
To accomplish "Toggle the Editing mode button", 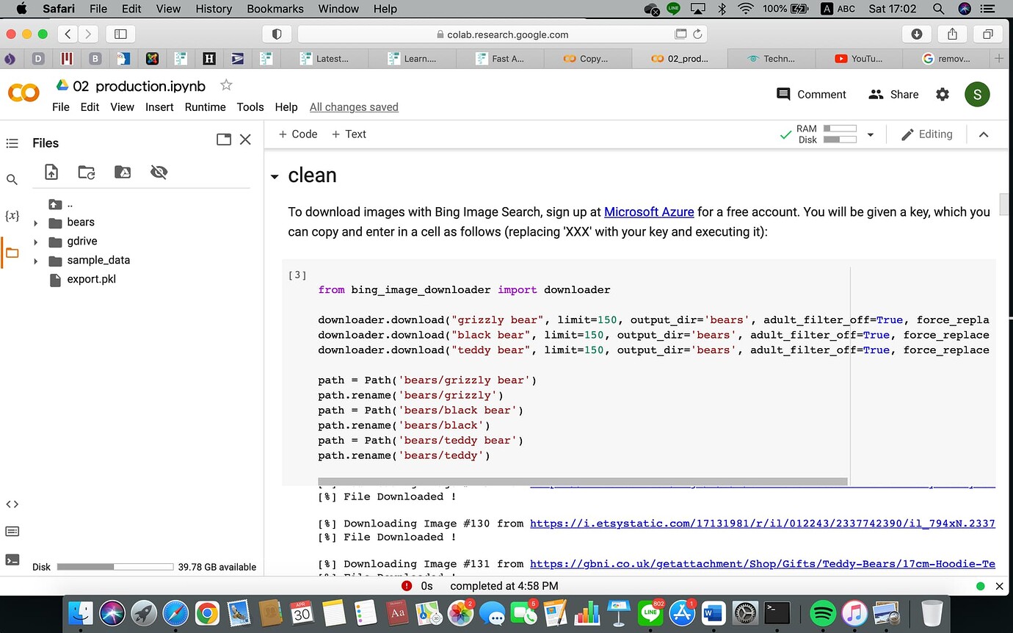I will click(926, 134).
